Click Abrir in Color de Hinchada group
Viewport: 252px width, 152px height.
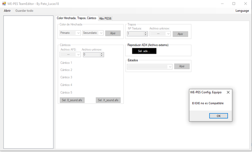113,33
